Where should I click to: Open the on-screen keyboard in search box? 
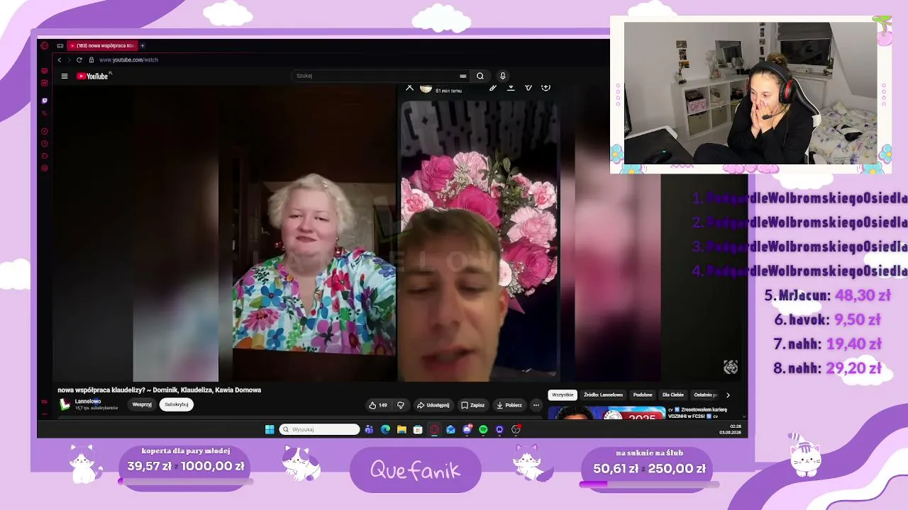point(463,76)
